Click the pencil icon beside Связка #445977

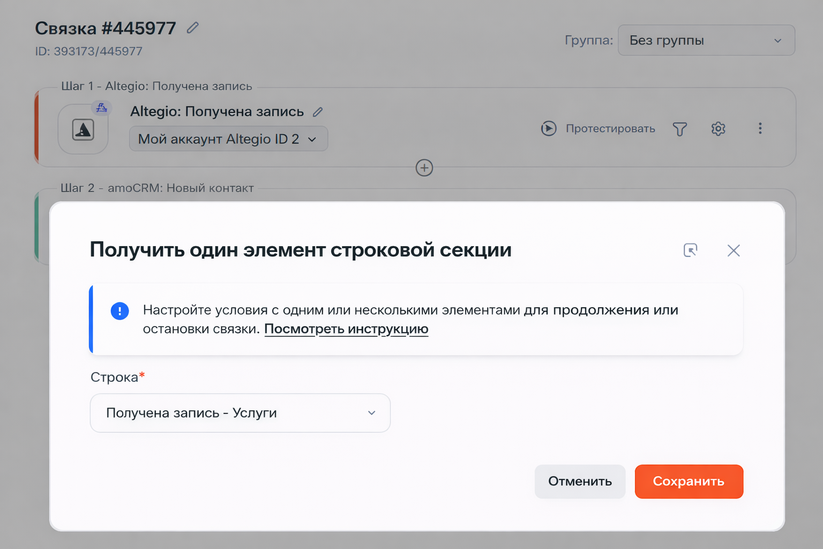(x=193, y=28)
